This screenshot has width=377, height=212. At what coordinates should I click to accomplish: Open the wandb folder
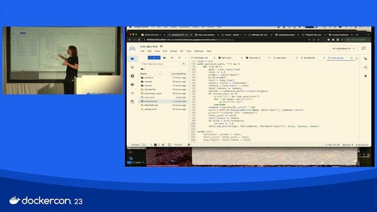tap(163, 85)
